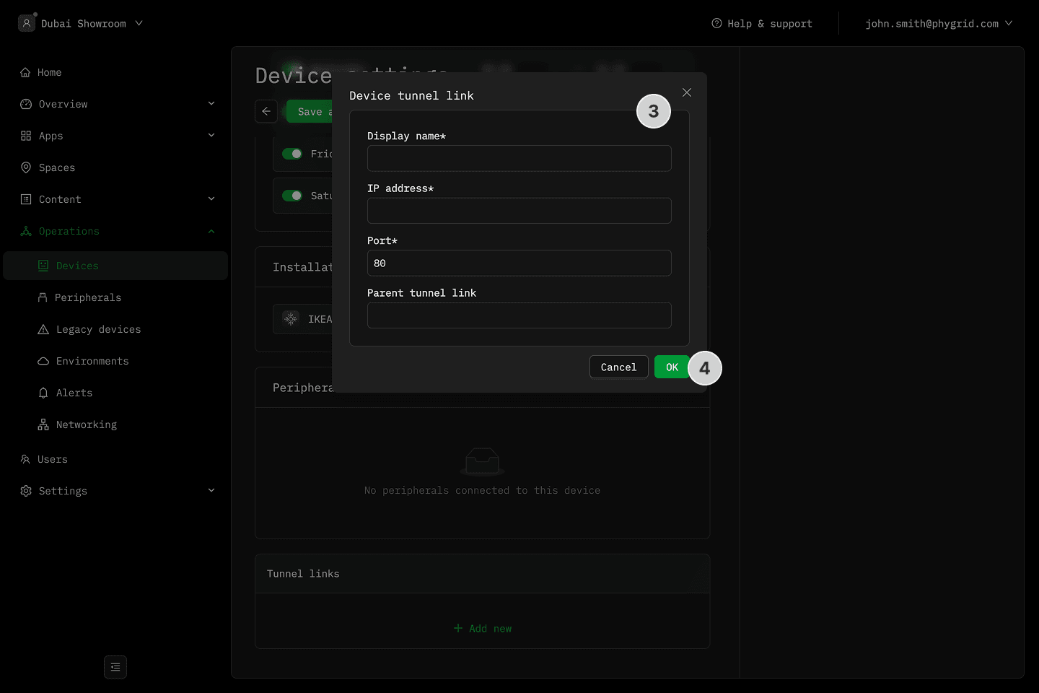Click the IP address input field
This screenshot has width=1039, height=693.
coord(519,211)
